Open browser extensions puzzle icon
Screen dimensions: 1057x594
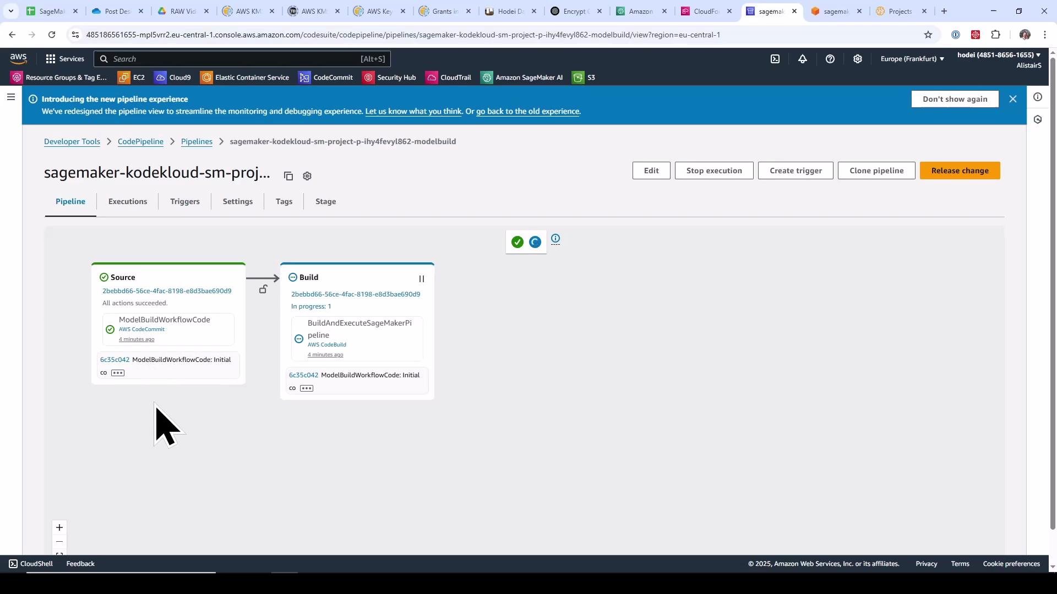[995, 35]
